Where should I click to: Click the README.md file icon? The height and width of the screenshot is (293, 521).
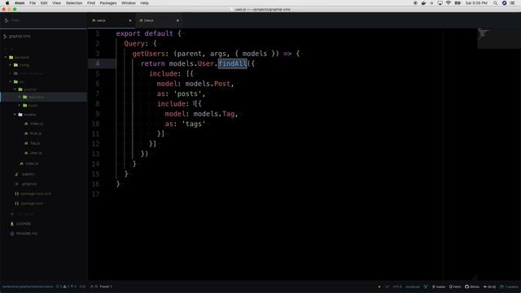click(12, 234)
